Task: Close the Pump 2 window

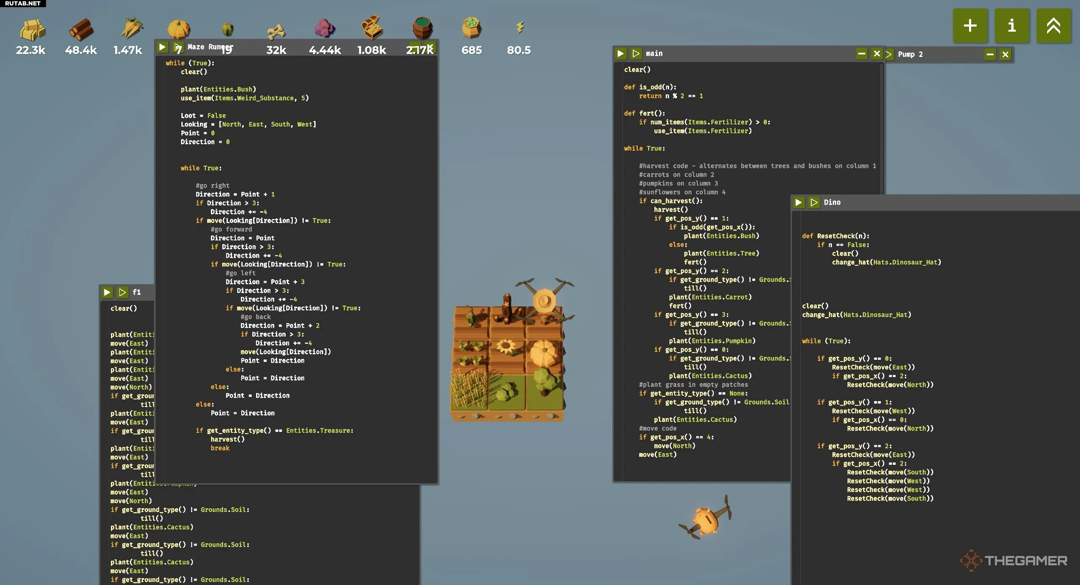Action: 1005,54
